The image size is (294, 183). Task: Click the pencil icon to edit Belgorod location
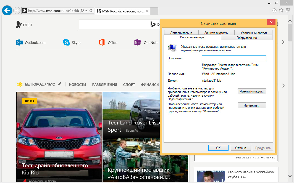59,84
